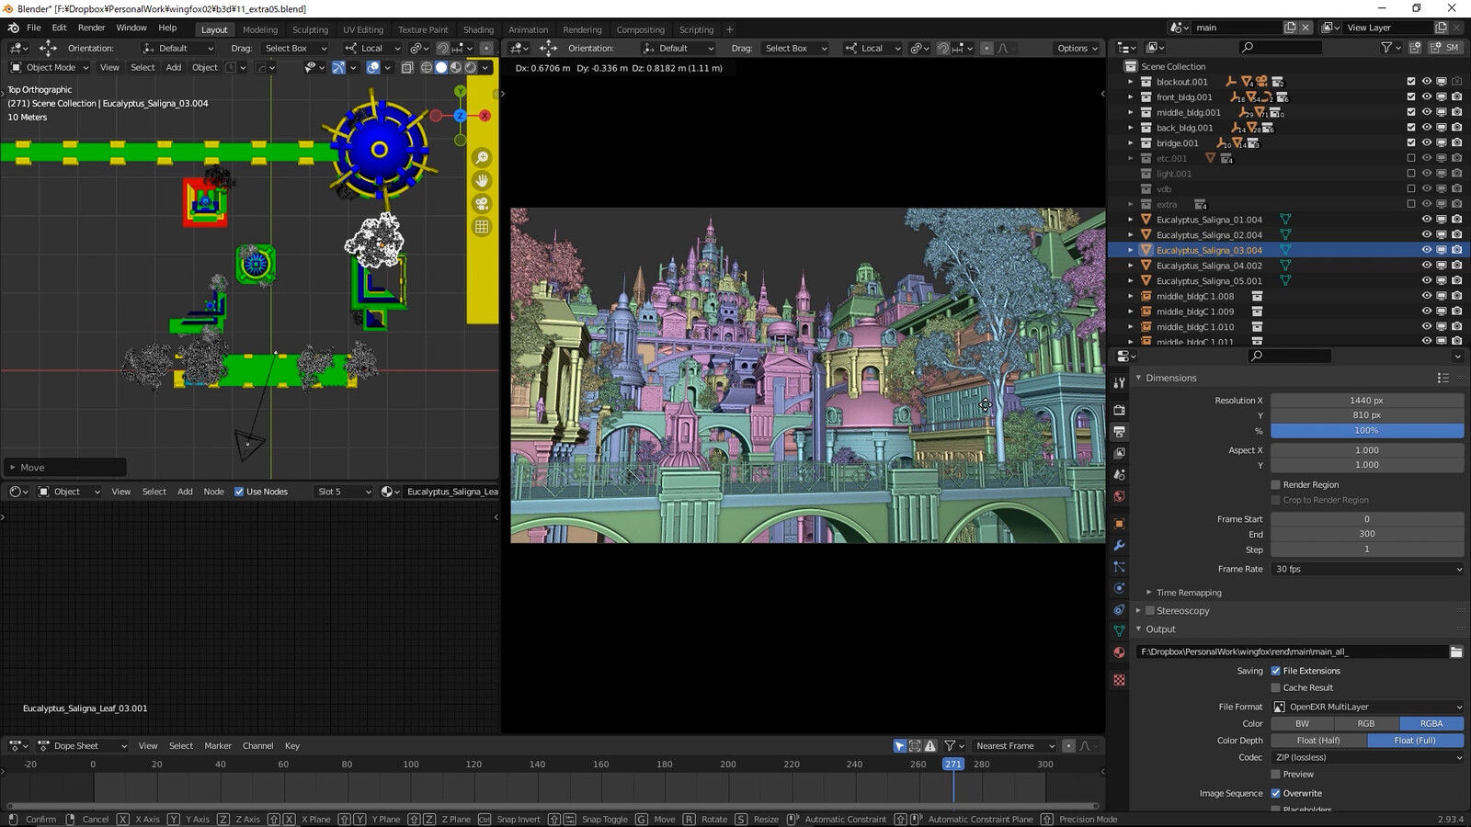Select wireframe viewport shading mode
Screen dimensions: 1471x827
pos(427,67)
